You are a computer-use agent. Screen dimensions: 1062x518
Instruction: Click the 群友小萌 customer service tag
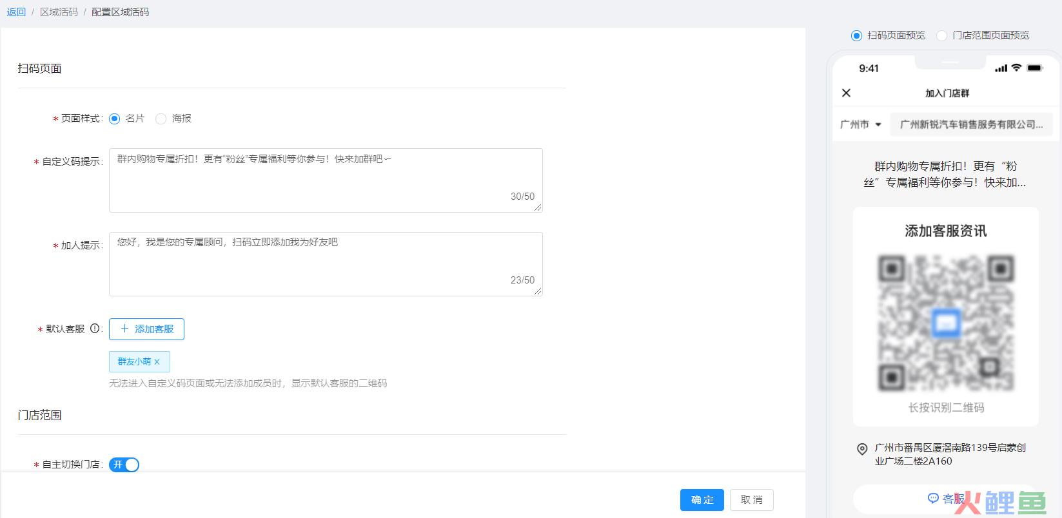click(139, 362)
